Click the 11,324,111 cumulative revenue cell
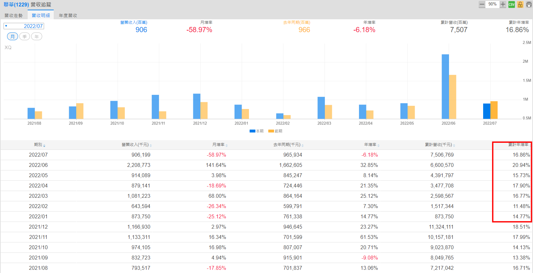Viewport: 533px width, 273px height. point(441,227)
